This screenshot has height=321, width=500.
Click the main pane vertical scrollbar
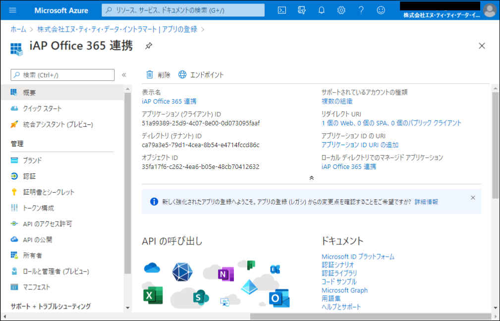495,145
